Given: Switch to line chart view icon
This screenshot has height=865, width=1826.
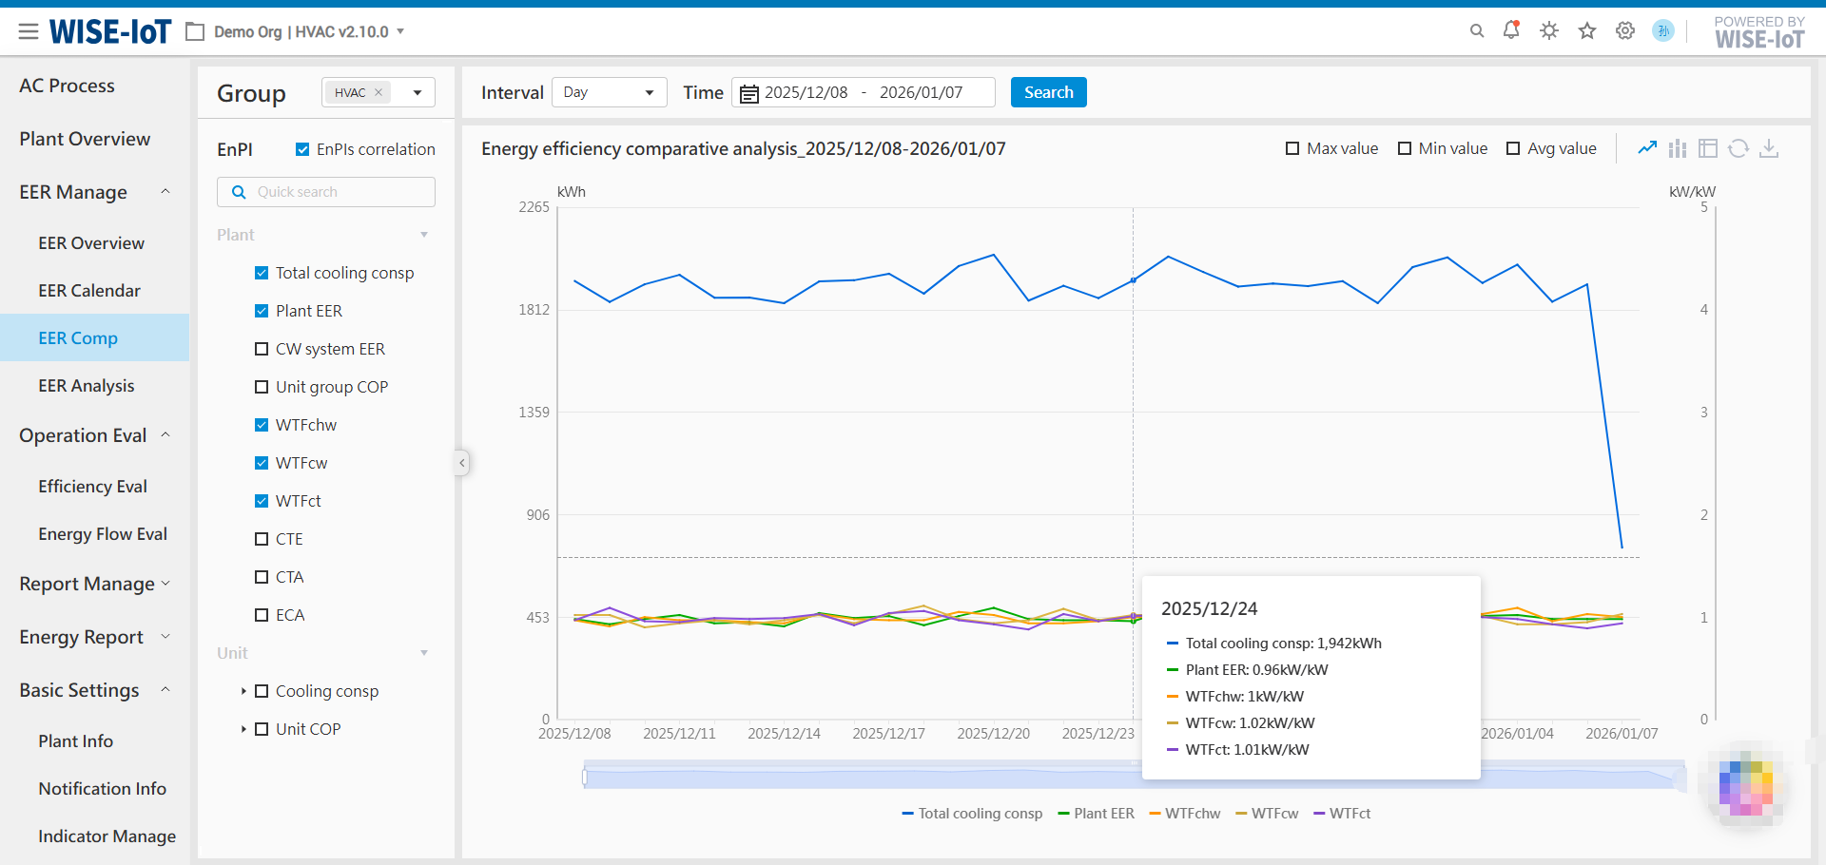Looking at the screenshot, I should tap(1647, 148).
